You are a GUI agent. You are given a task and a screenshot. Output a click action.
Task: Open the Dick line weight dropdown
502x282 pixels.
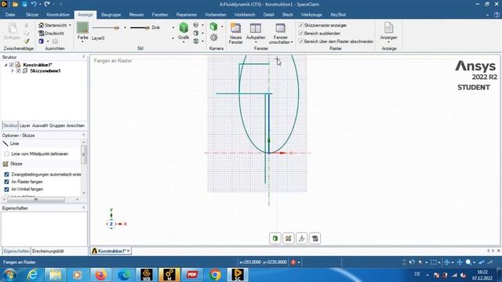(x=173, y=28)
